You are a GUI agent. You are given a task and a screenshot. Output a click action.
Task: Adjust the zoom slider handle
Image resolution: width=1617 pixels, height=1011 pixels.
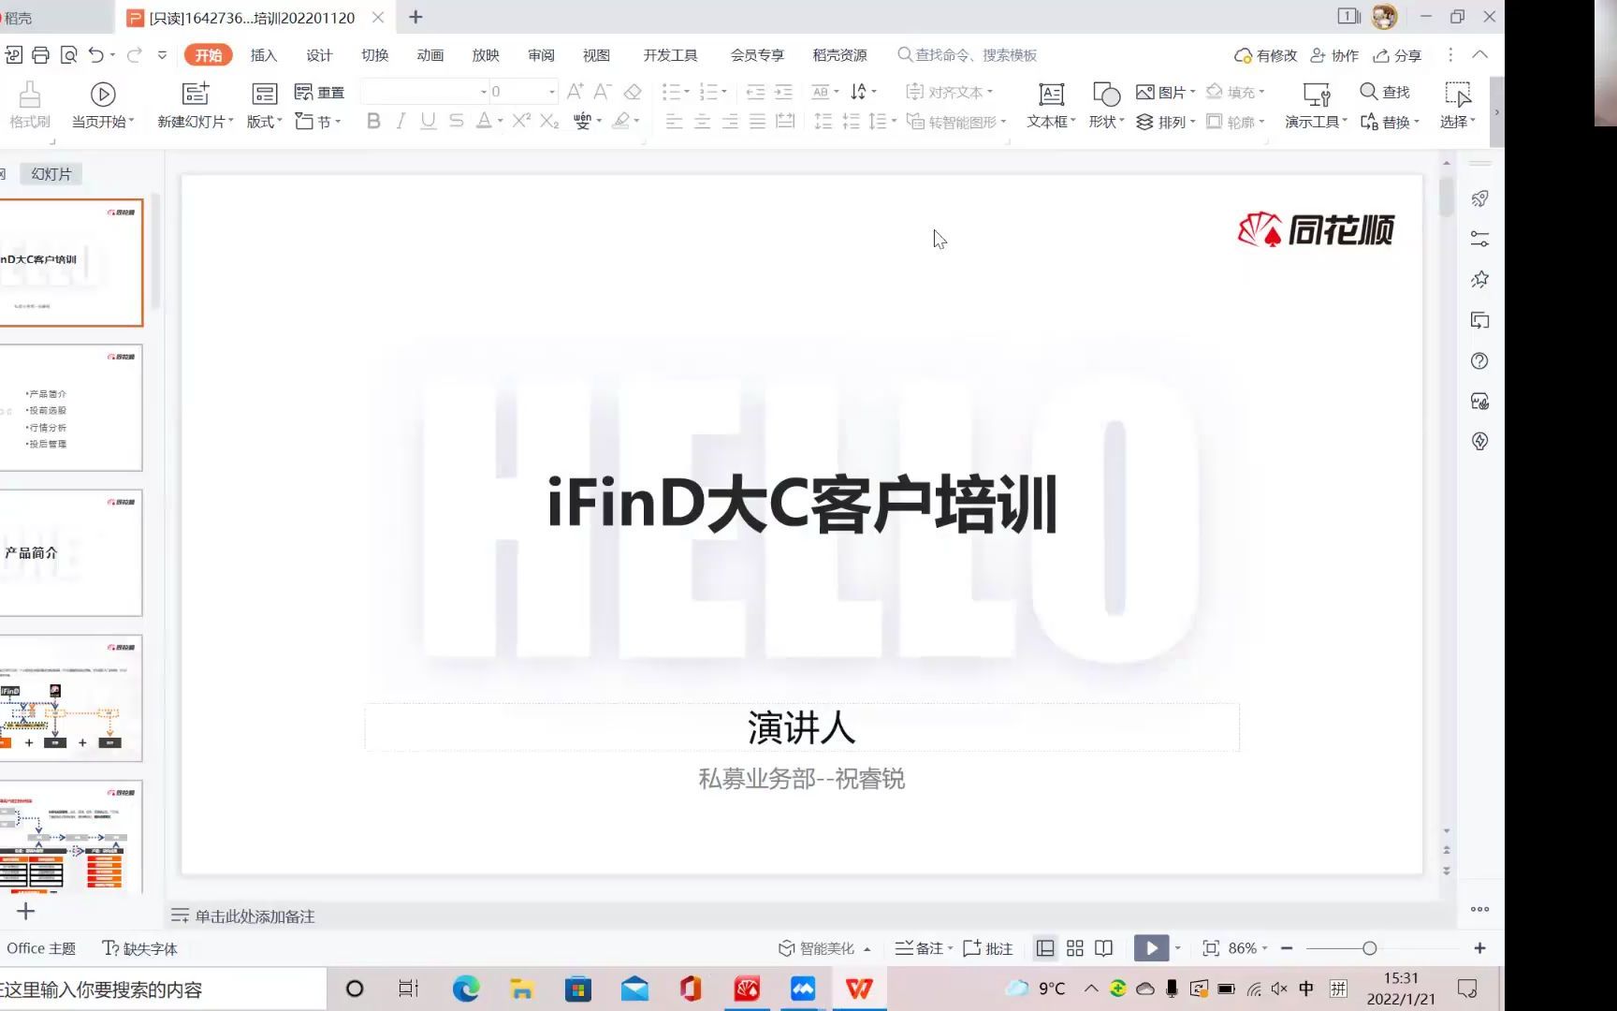coord(1369,948)
